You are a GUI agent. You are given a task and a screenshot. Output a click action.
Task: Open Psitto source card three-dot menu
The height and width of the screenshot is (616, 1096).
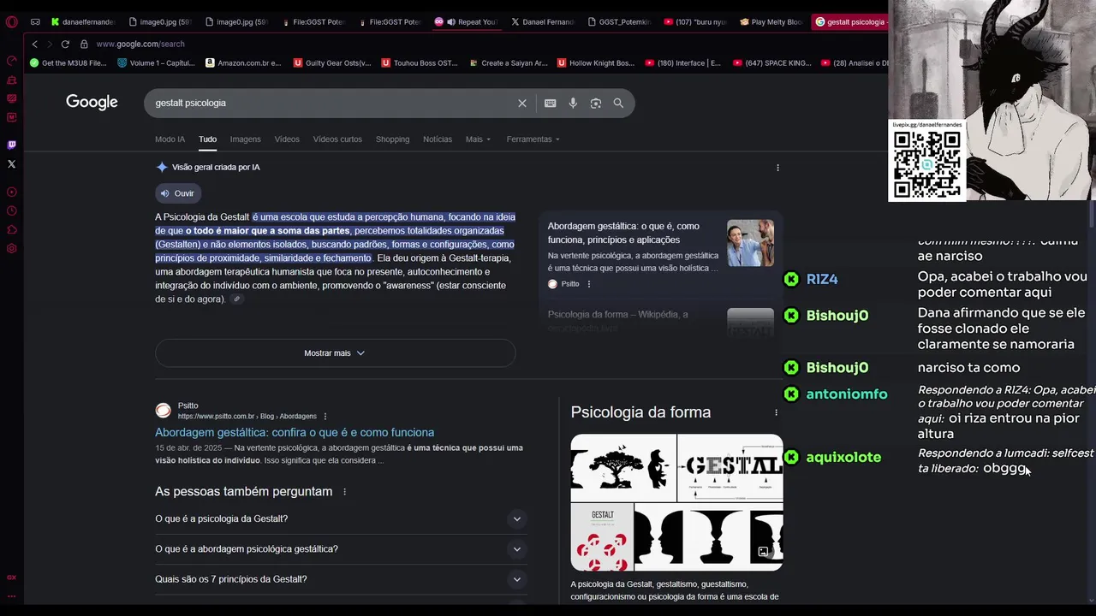588,284
